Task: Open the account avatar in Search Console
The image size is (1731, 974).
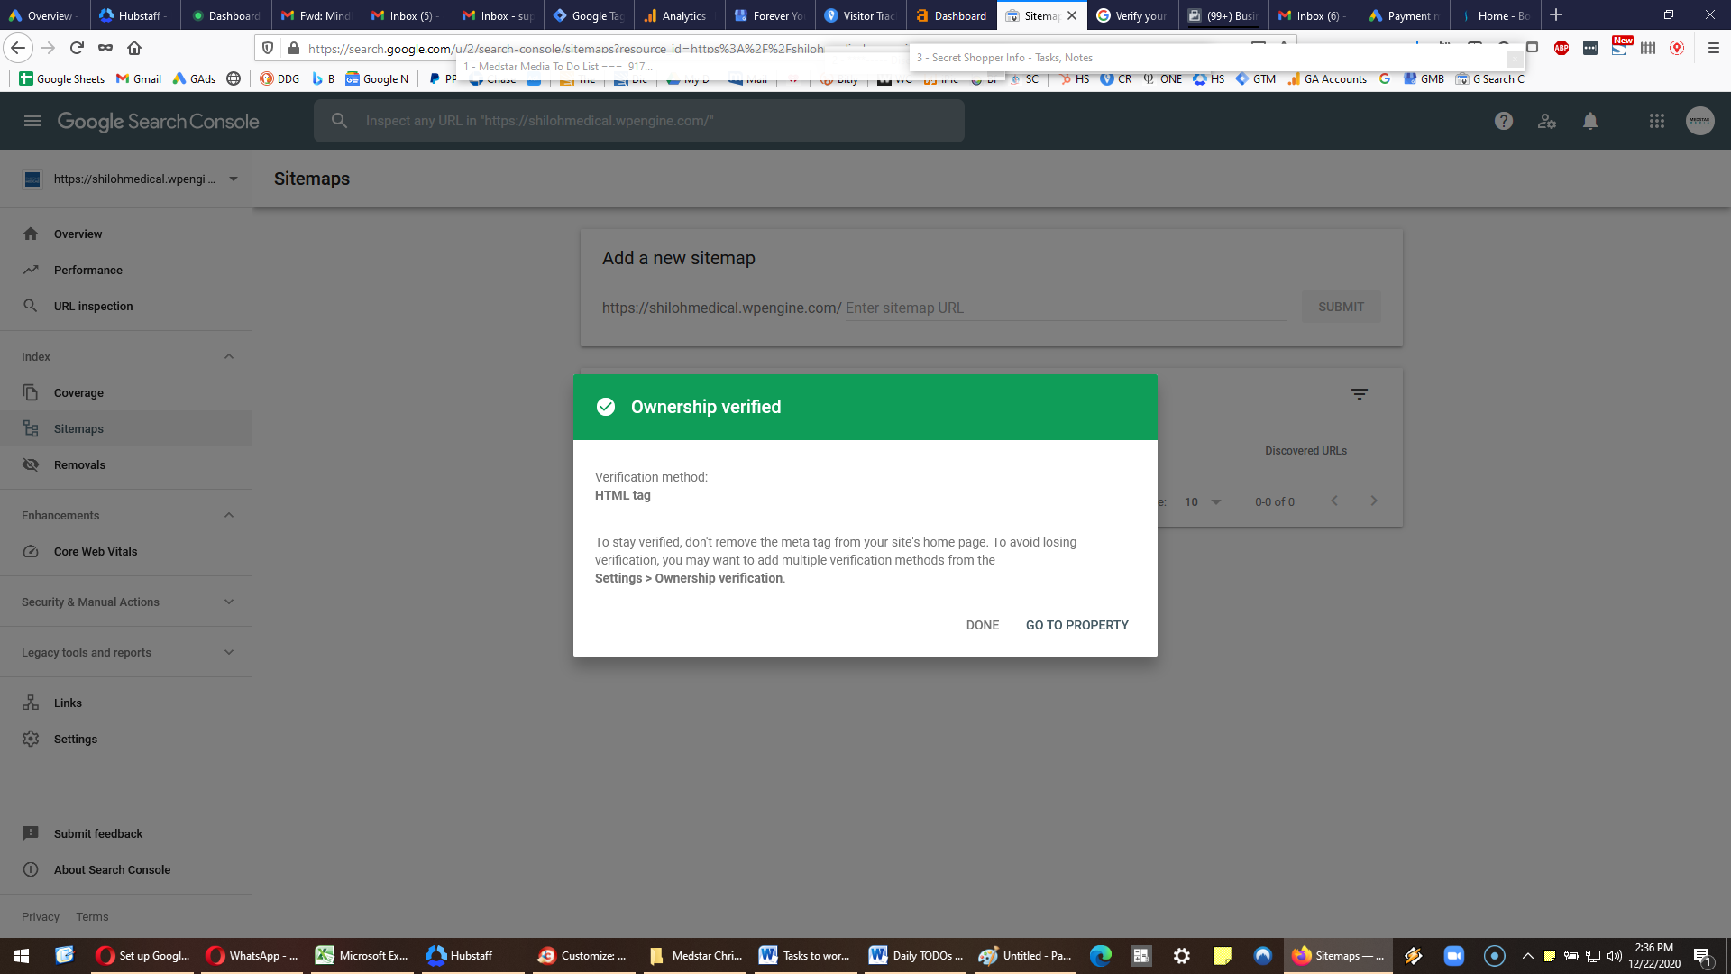Action: click(1700, 121)
